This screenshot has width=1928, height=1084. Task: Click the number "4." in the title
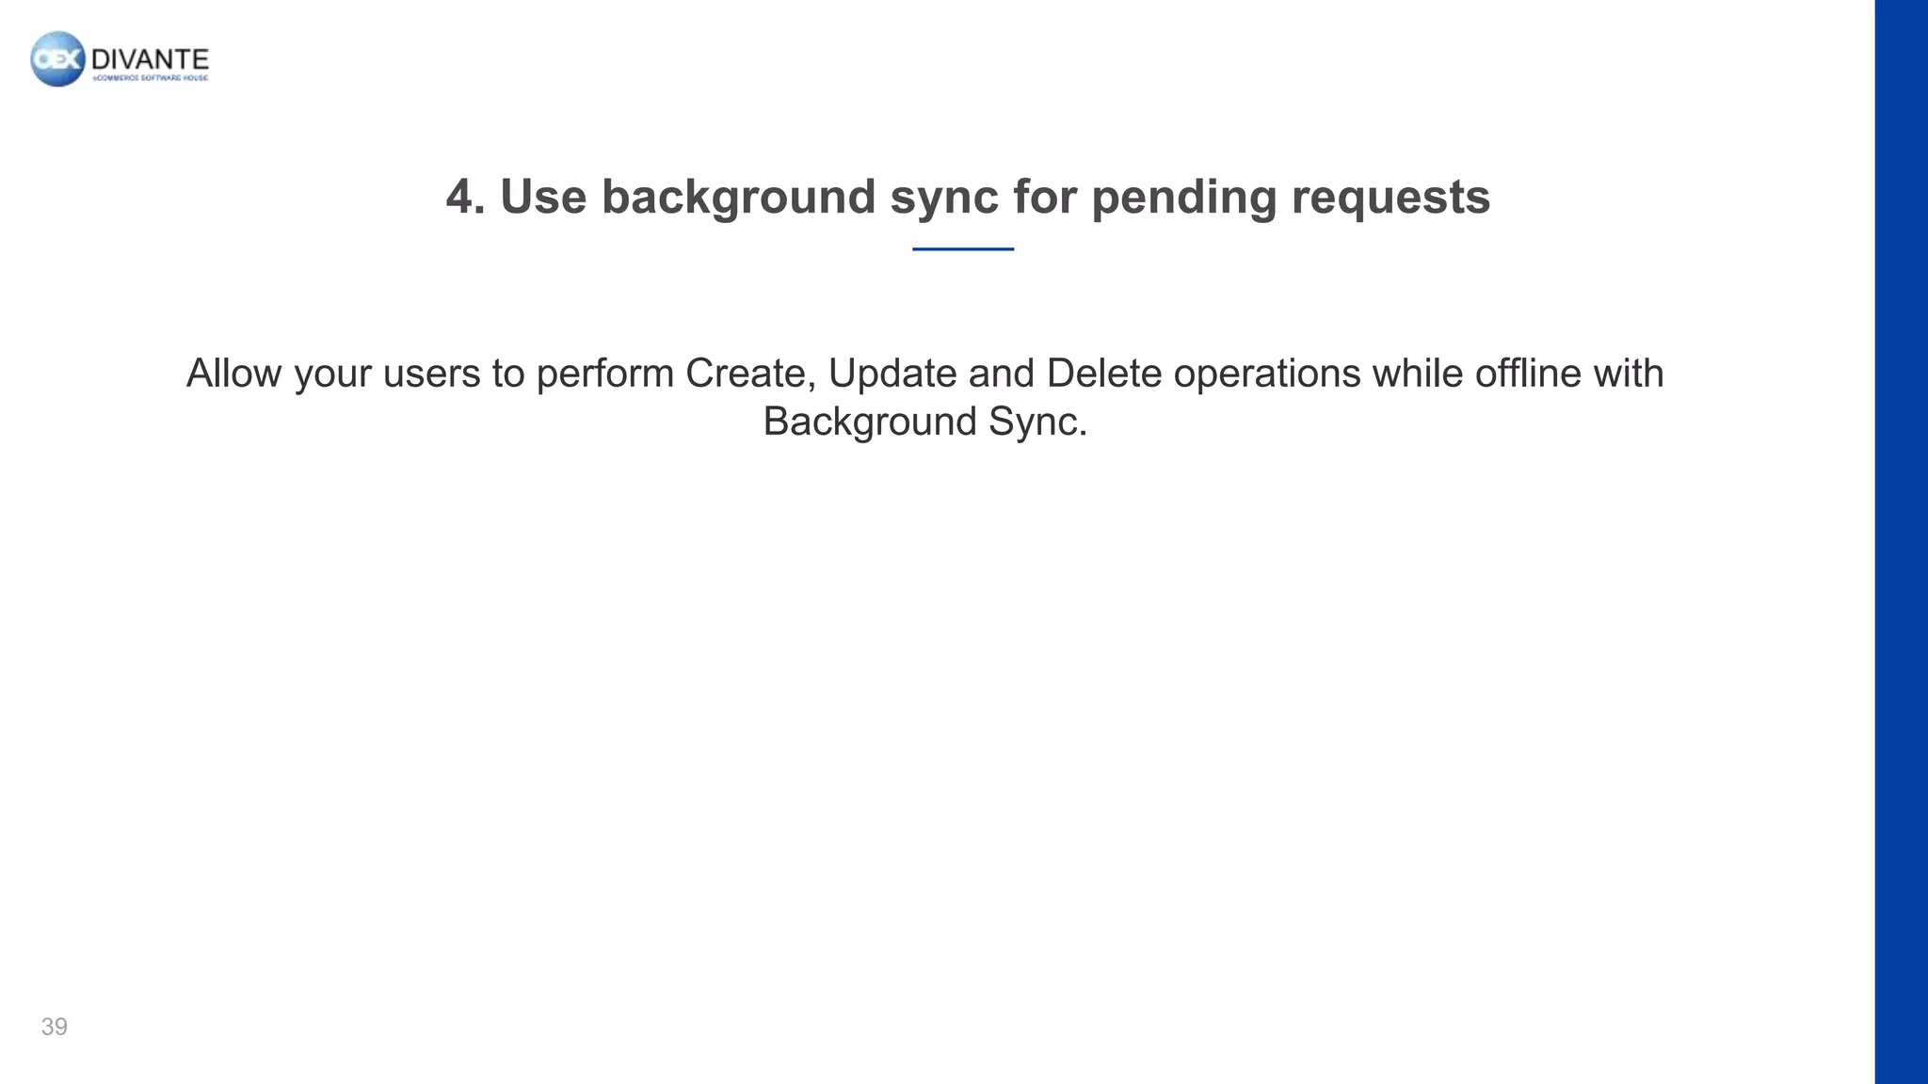pos(465,197)
